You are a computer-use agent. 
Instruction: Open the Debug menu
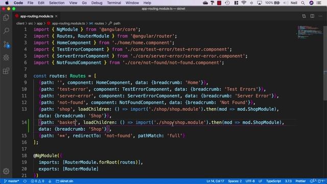point(97,3)
